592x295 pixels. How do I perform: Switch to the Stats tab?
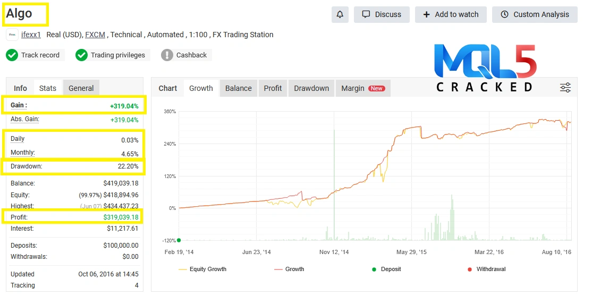48,88
